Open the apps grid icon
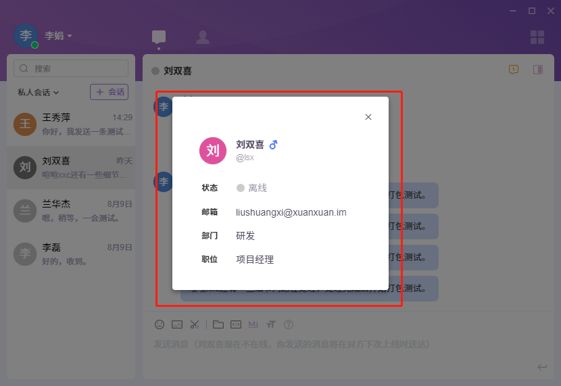This screenshot has height=386, width=561. [537, 37]
